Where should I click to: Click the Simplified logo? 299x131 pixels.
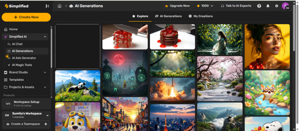coord(17,6)
